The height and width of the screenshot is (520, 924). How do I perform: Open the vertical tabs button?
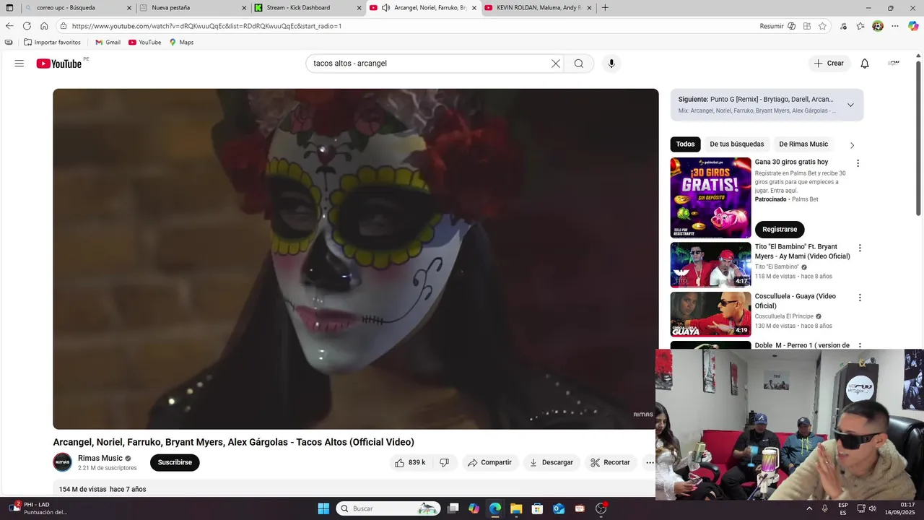click(9, 8)
